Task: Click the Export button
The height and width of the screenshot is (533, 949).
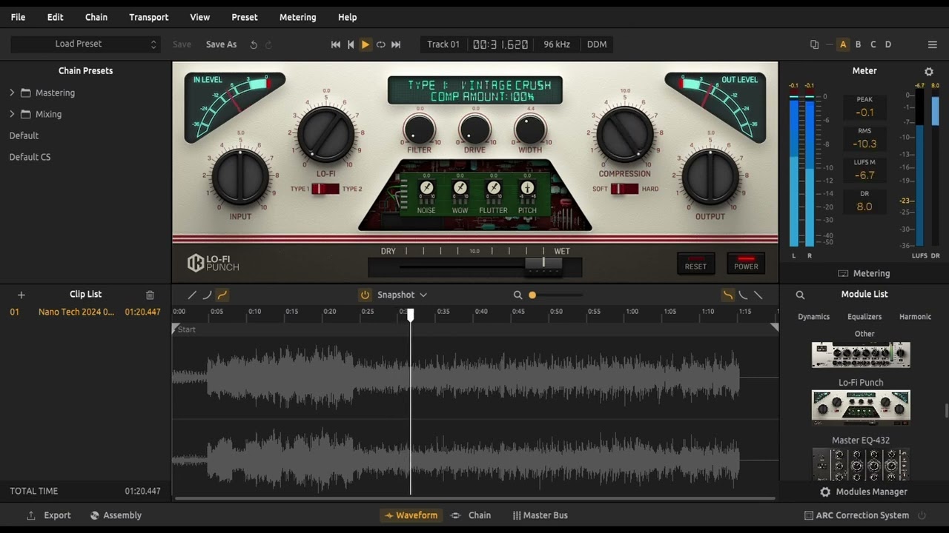Action: [49, 515]
